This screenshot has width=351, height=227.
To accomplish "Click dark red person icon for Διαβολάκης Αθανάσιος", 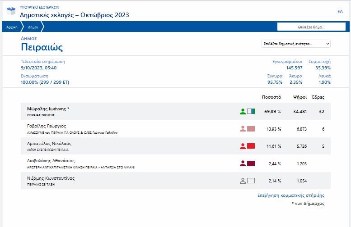I will (x=243, y=163).
